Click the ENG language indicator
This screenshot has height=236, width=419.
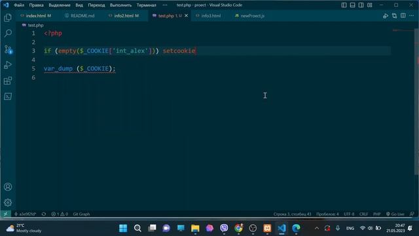click(x=350, y=228)
